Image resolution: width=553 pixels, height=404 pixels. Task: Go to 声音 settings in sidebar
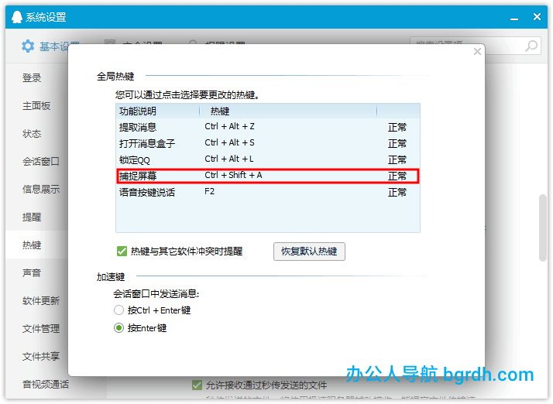32,273
